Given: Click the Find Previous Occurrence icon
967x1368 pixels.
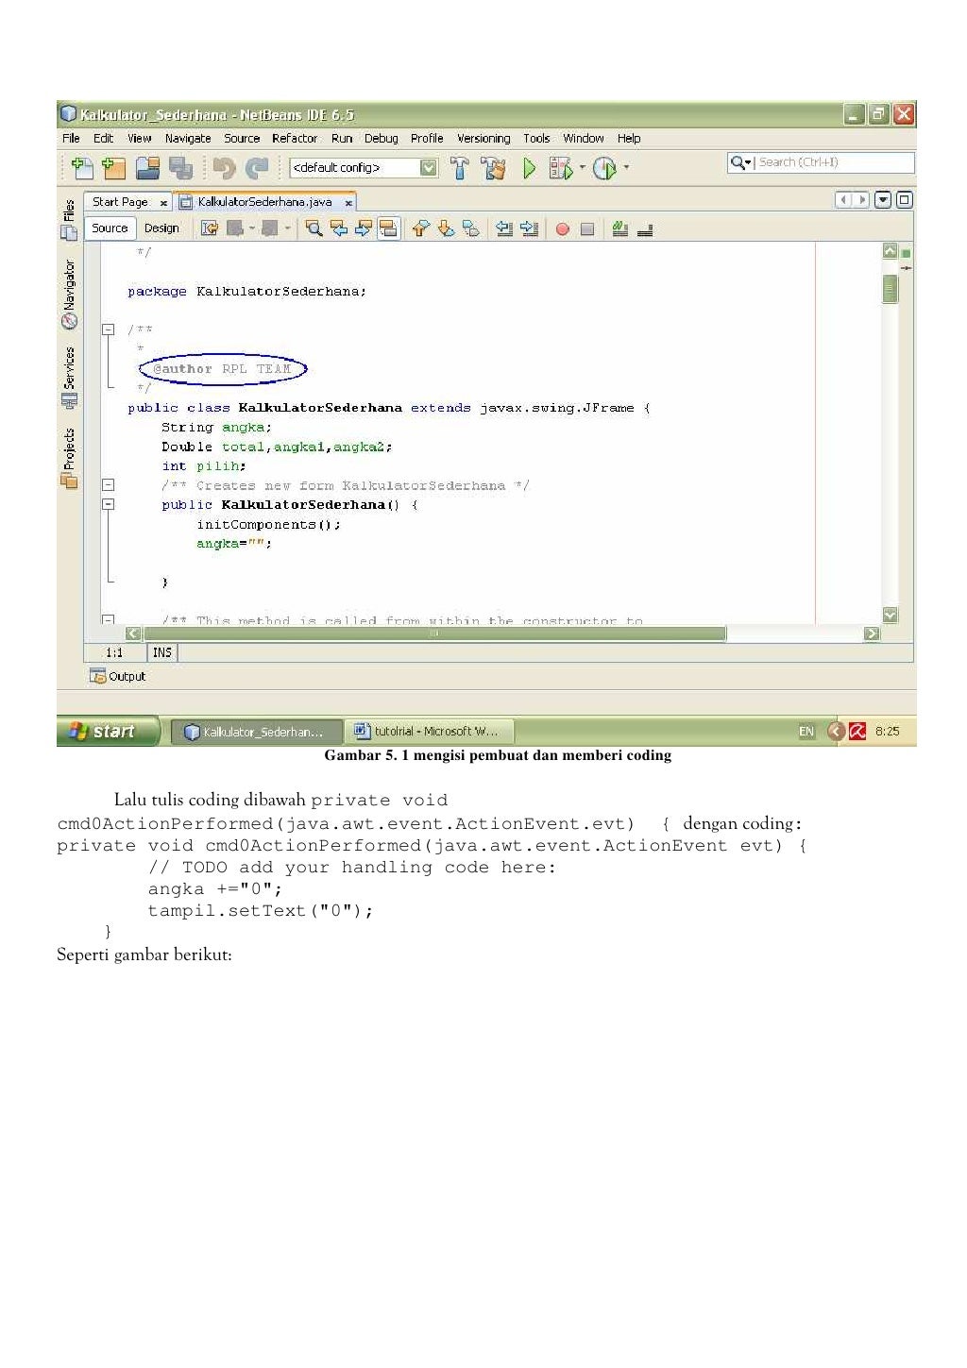Looking at the screenshot, I should (x=338, y=228).
